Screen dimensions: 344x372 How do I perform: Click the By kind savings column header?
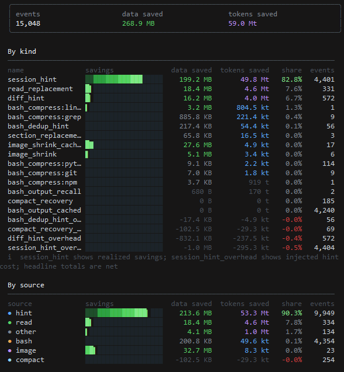99,70
